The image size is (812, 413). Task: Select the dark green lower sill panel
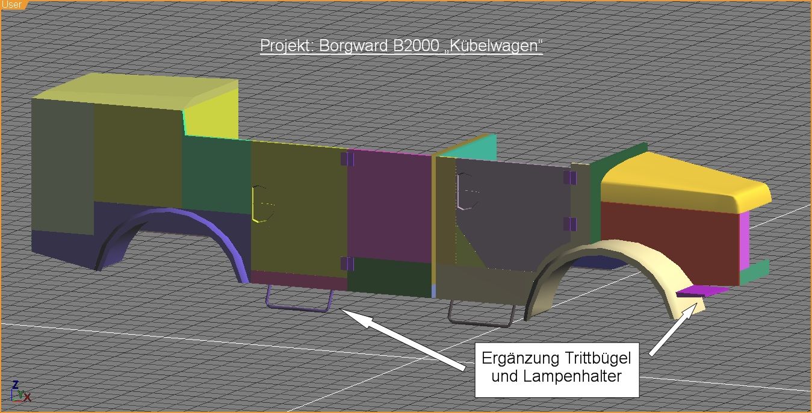click(x=390, y=278)
